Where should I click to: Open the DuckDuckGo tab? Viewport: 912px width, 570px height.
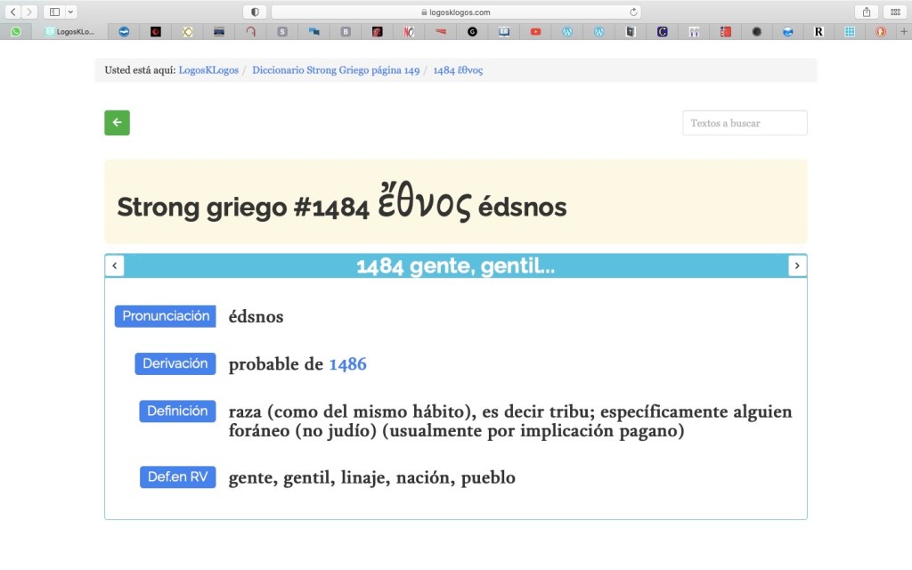(x=880, y=31)
